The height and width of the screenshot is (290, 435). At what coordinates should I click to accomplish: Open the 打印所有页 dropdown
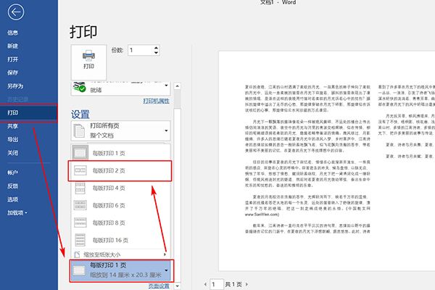[x=120, y=130]
